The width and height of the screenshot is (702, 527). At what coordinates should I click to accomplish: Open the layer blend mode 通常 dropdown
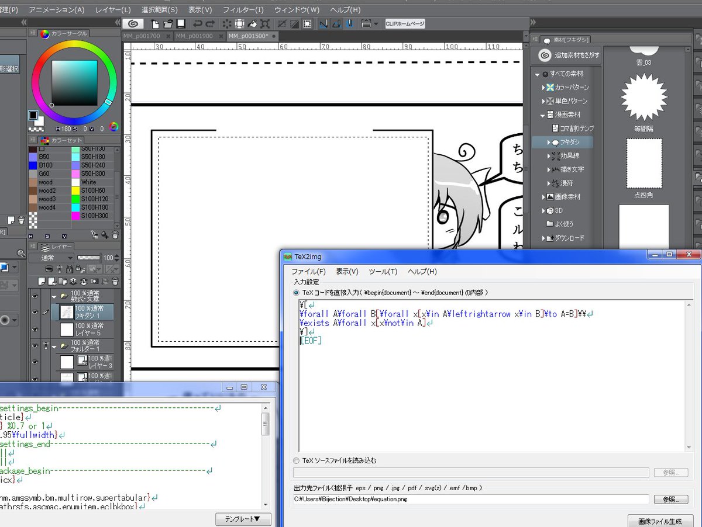coord(51,258)
